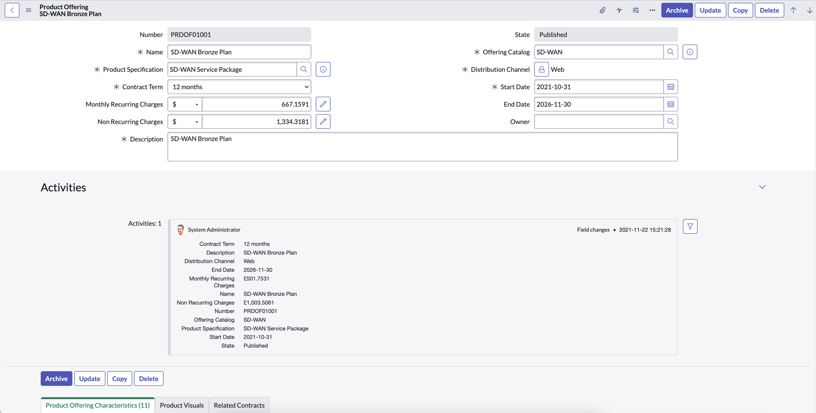The image size is (816, 413).
Task: Click the '£1,003.5061' activity value
Action: click(x=259, y=303)
